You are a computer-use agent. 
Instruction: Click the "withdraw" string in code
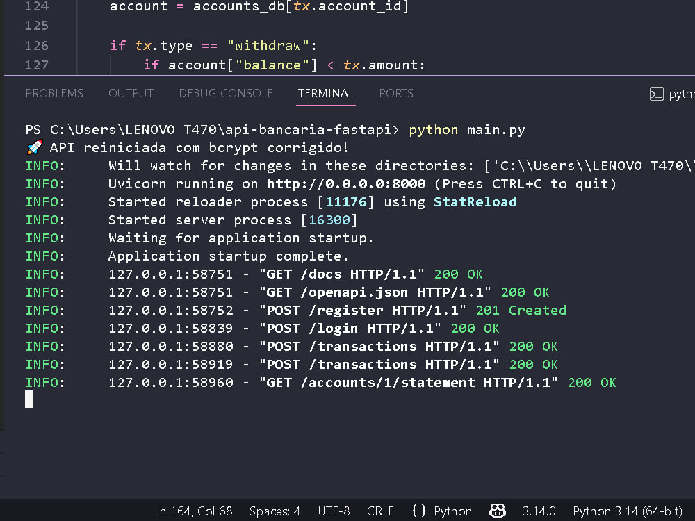268,46
